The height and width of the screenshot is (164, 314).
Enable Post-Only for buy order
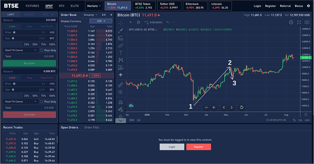click(x=41, y=50)
